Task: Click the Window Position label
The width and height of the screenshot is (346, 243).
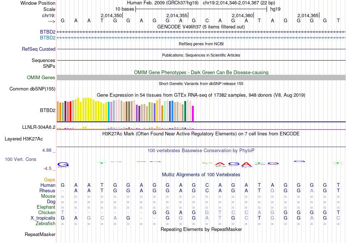Action: [38, 3]
